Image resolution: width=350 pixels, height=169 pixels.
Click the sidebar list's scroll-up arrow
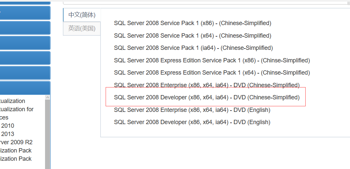(48, 97)
